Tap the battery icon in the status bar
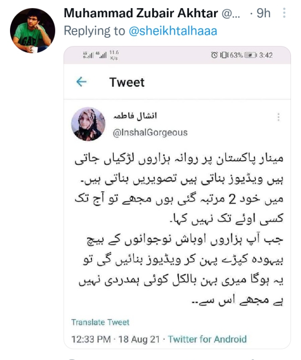301x360 pixels. [250, 56]
